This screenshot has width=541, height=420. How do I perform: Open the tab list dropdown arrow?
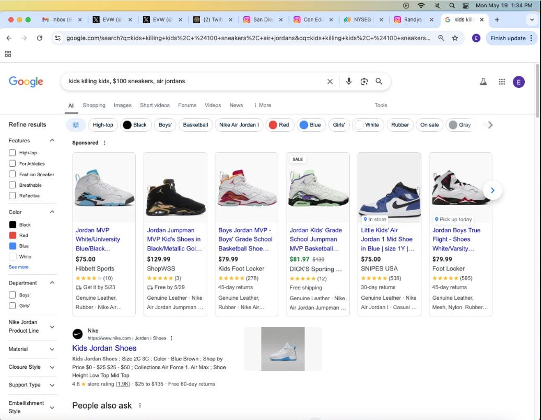[532, 20]
